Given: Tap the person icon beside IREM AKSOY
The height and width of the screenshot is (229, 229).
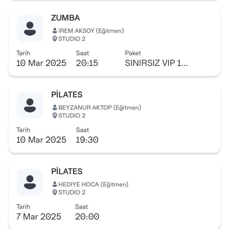Looking at the screenshot, I should [55, 31].
